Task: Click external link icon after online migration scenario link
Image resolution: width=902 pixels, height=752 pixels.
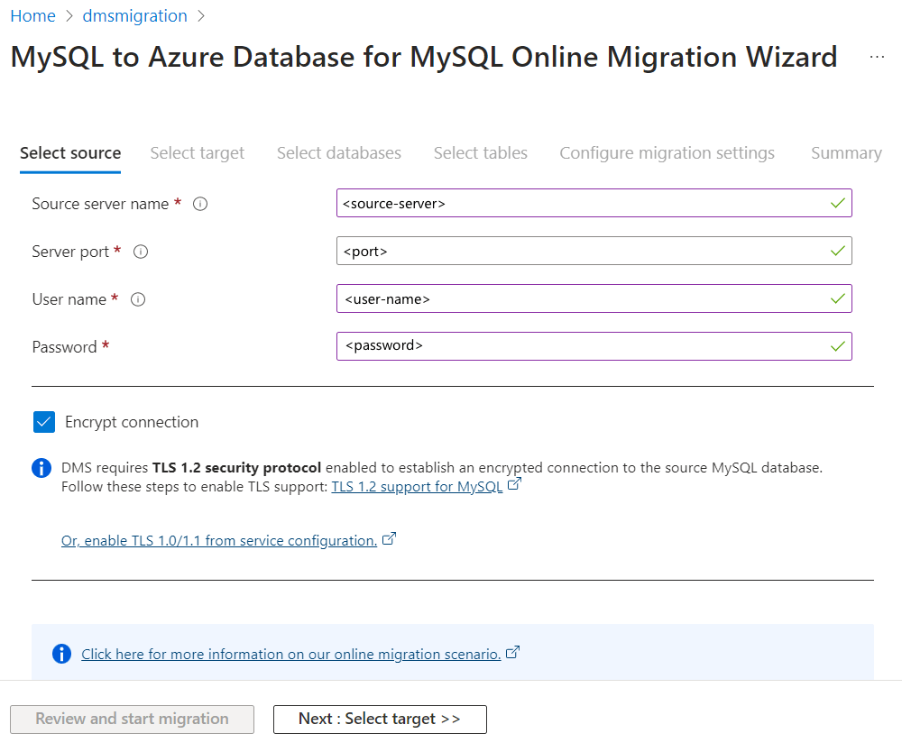Action: click(x=512, y=653)
